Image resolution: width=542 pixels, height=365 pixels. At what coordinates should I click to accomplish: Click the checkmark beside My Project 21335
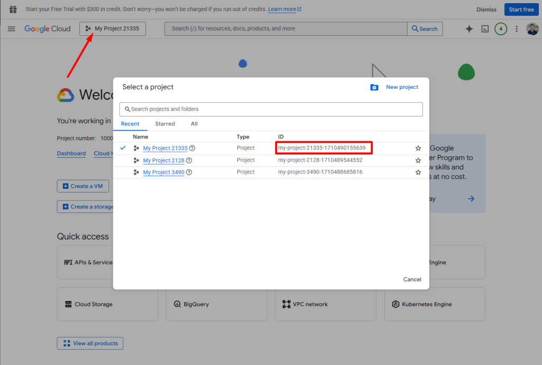point(123,148)
